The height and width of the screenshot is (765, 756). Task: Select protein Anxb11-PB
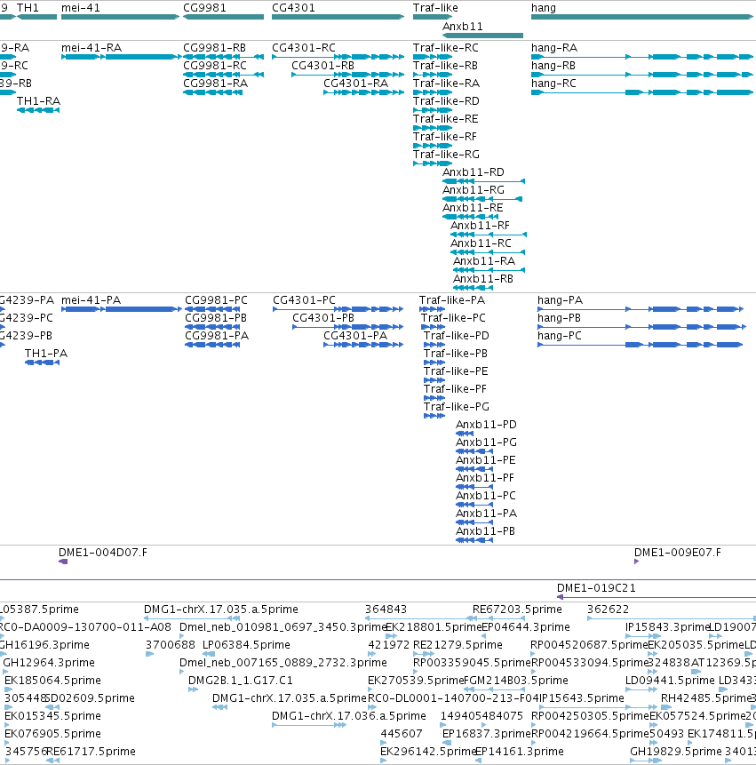point(474,540)
